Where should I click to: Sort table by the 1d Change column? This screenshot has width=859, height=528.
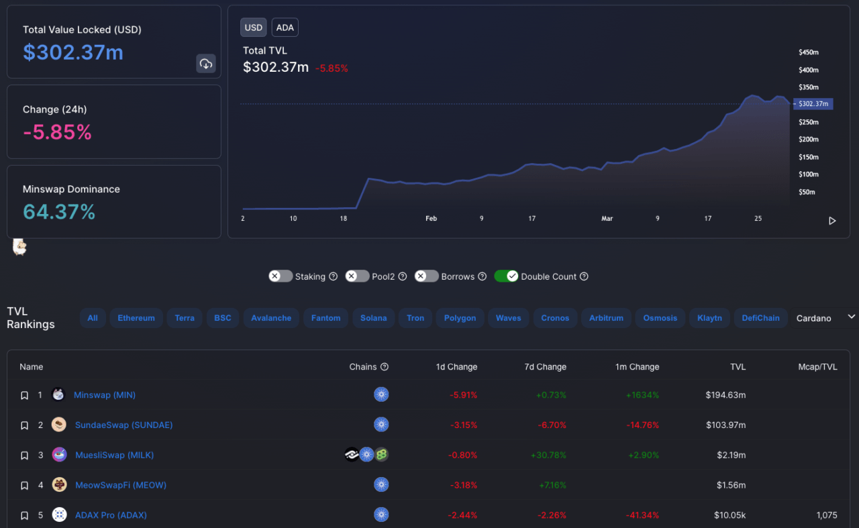pos(456,367)
